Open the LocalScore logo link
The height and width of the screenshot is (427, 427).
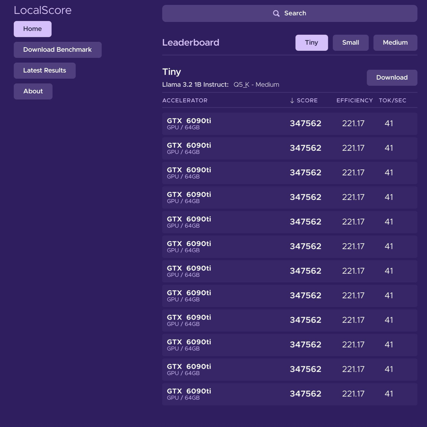(43, 10)
